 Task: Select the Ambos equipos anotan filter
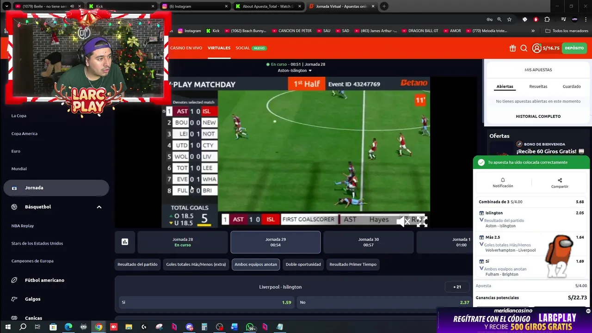coord(256,265)
